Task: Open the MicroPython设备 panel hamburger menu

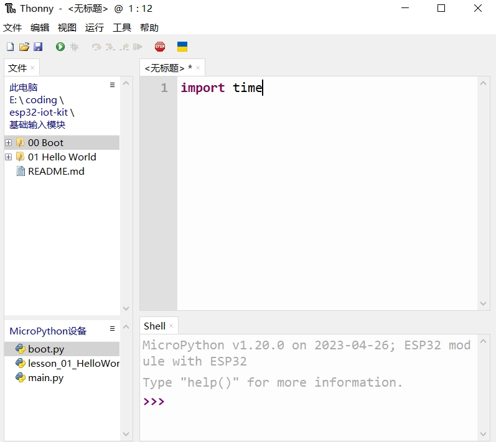Action: click(113, 329)
